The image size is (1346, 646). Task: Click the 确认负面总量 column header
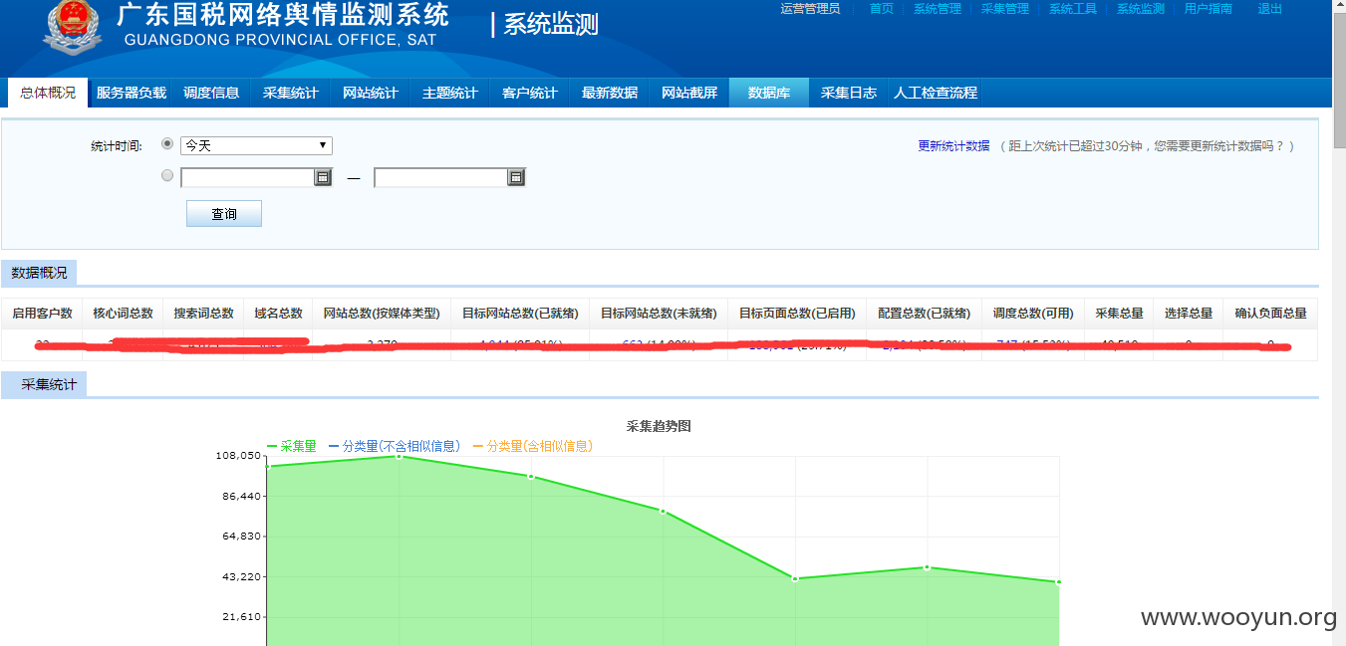[x=1270, y=314]
